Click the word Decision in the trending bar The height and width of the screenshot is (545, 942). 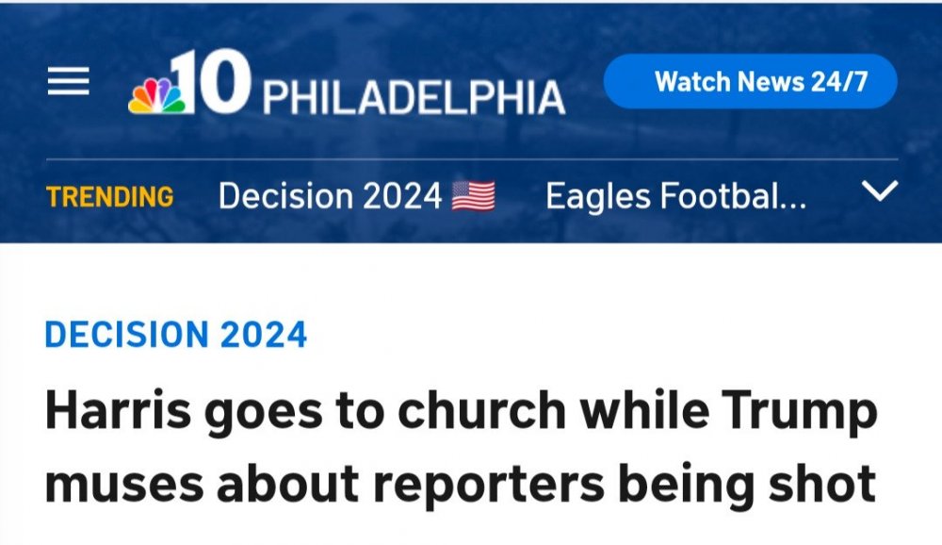[284, 196]
